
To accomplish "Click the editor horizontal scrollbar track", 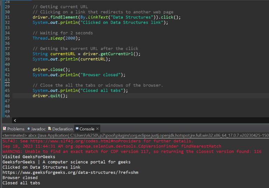I will [141, 120].
